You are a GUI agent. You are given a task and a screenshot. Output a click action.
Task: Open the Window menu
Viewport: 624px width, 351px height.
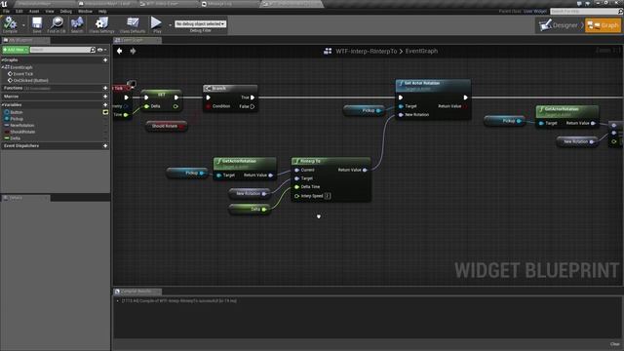85,11
